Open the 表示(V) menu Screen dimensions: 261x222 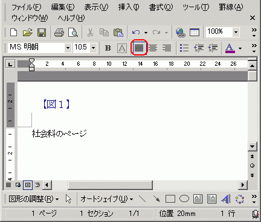click(x=96, y=7)
